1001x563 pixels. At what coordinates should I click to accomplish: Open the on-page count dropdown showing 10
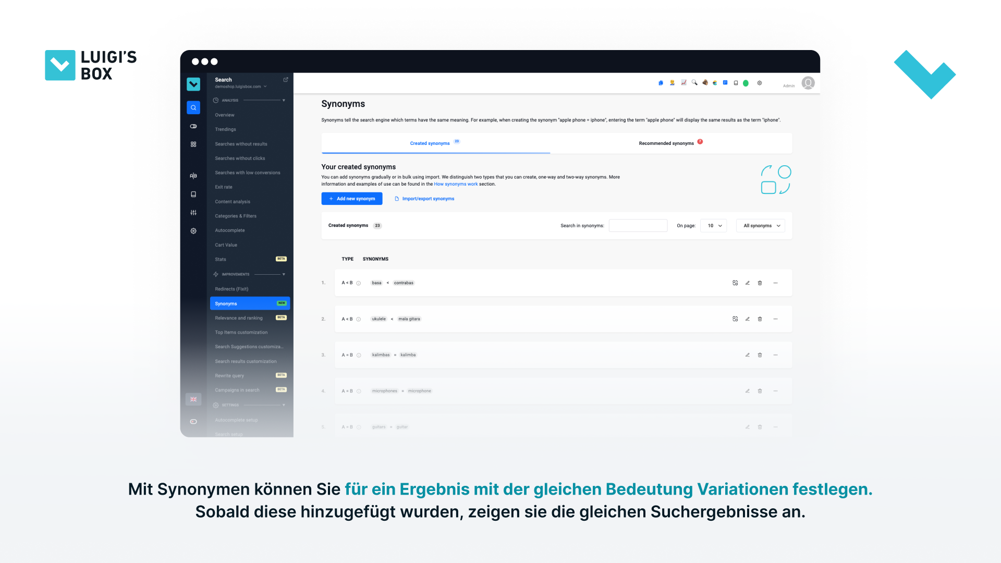tap(714, 226)
